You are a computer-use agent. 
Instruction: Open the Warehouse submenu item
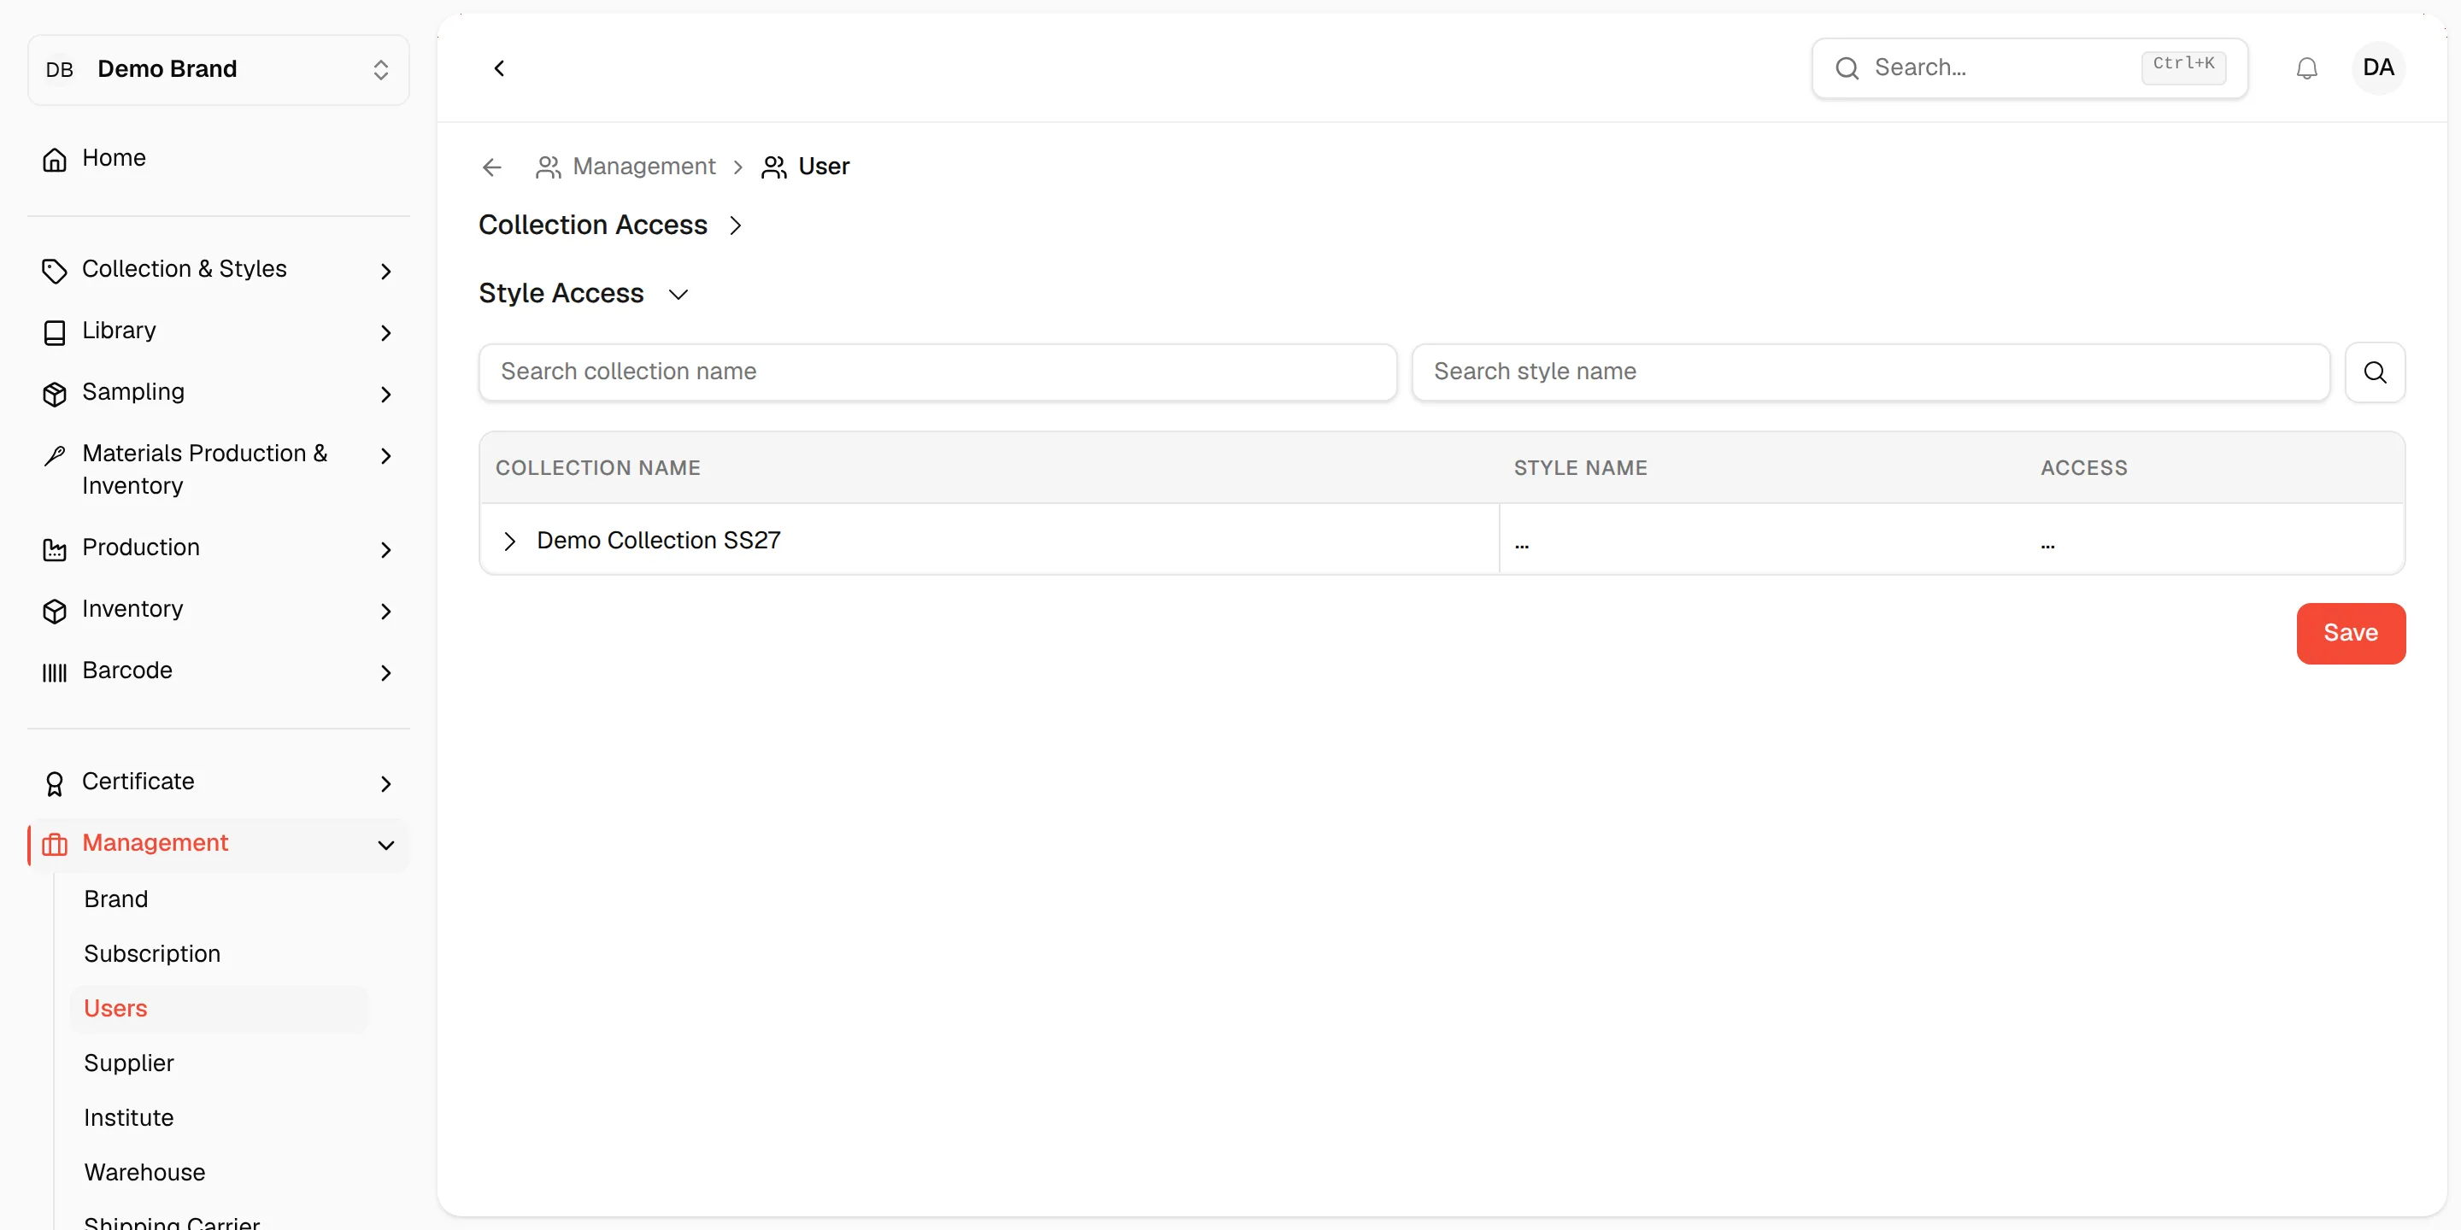[144, 1172]
